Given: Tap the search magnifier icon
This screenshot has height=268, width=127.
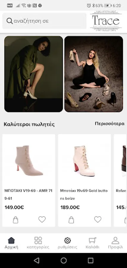Looking at the screenshot, I should (x=10, y=21).
